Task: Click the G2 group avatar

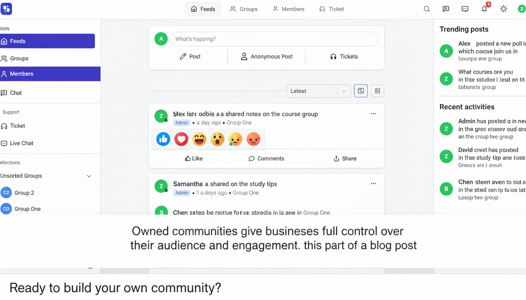Action: point(6,193)
